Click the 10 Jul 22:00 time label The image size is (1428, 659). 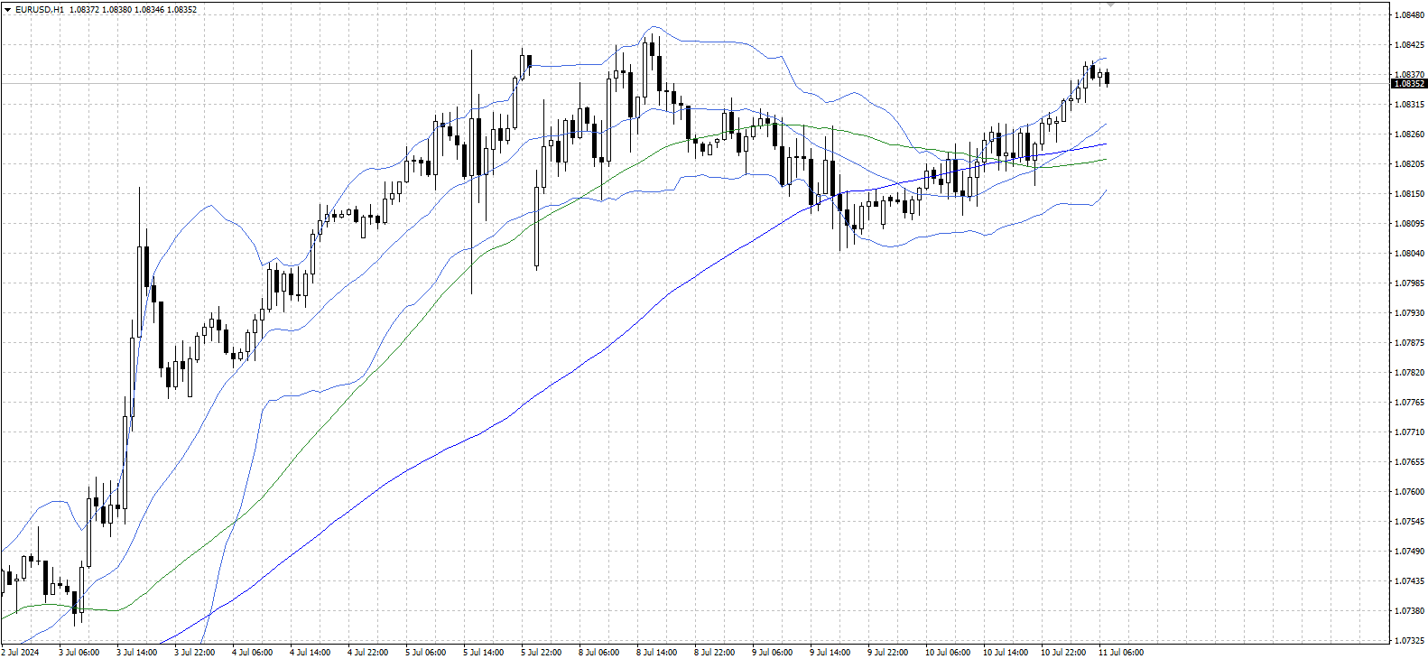[x=1063, y=652]
